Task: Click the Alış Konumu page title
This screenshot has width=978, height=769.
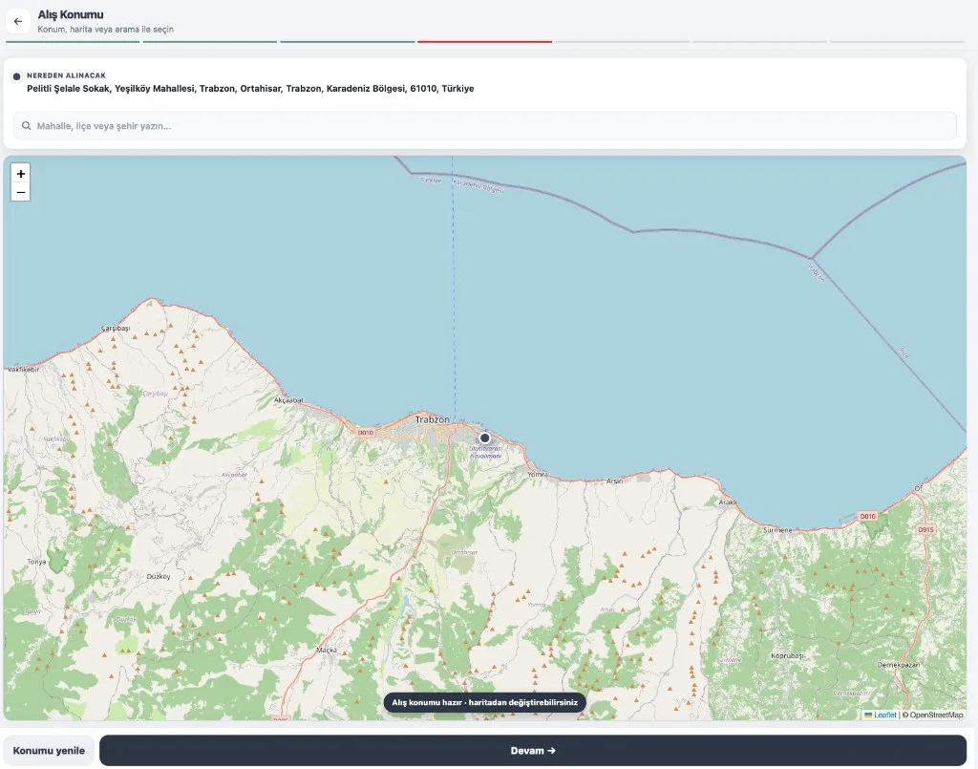Action: click(x=71, y=14)
